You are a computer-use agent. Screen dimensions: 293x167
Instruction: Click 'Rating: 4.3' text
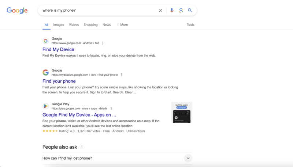pos(67,131)
